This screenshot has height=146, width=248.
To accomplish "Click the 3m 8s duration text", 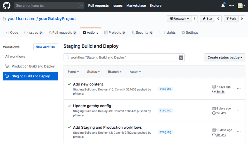I will (220, 91).
